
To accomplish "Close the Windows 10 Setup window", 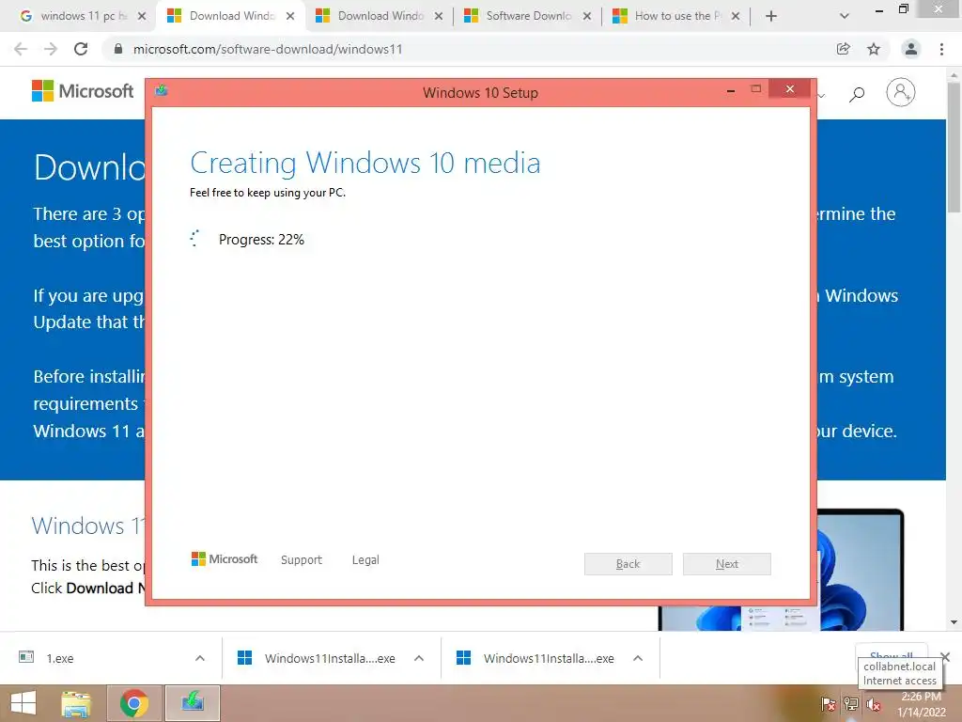I will tap(789, 89).
